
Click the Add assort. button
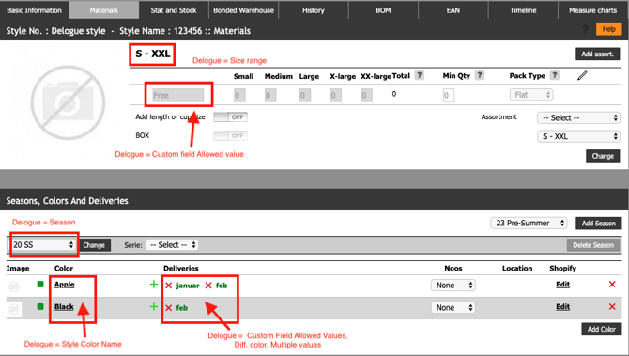(597, 54)
